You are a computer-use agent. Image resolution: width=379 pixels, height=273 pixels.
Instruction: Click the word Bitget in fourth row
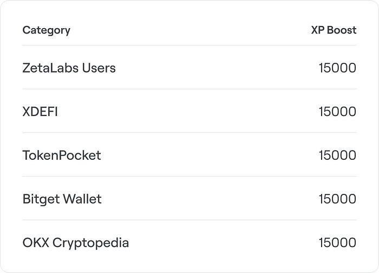click(41, 199)
